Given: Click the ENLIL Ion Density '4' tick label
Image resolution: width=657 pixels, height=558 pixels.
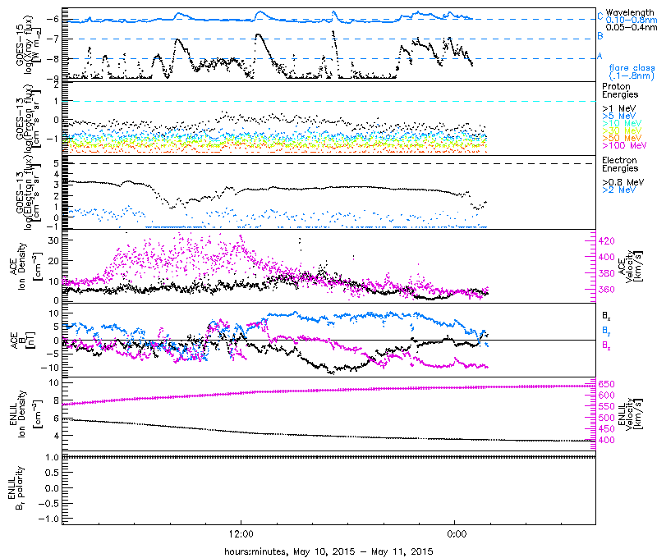Looking at the screenshot, I should 56,436.
